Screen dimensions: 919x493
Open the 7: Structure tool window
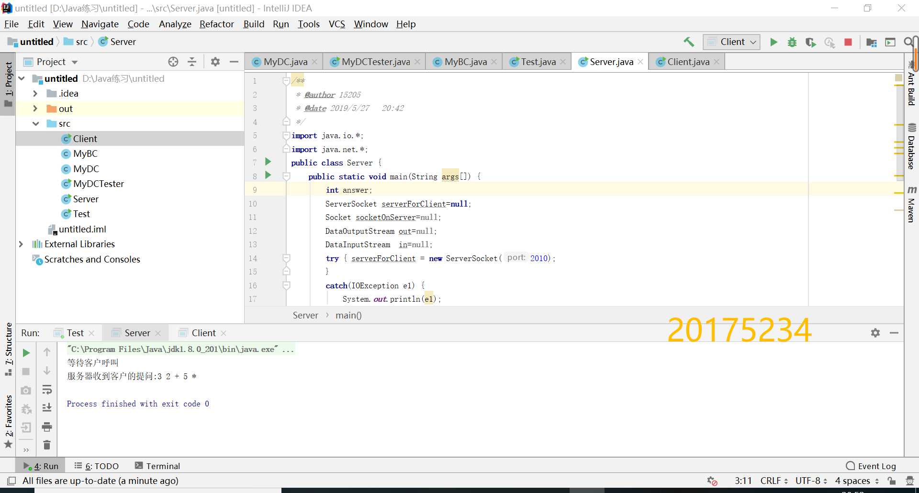point(8,350)
